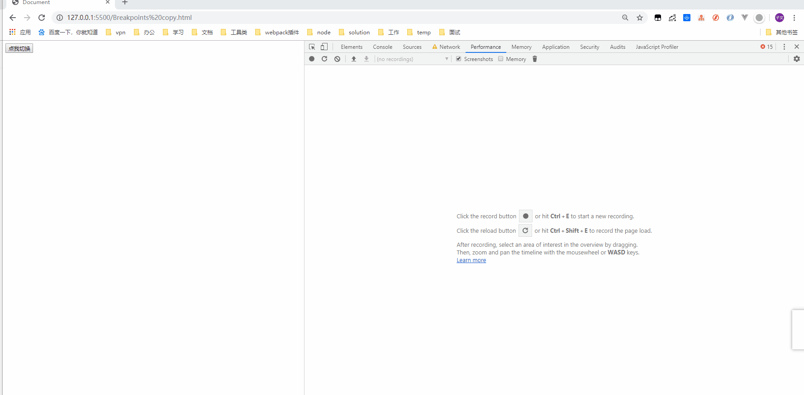The image size is (804, 395).
Task: Click the record button in the center instructions
Action: click(525, 216)
